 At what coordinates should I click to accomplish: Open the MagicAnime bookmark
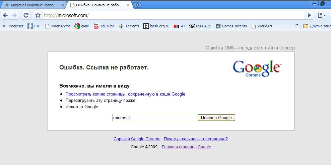[58, 26]
